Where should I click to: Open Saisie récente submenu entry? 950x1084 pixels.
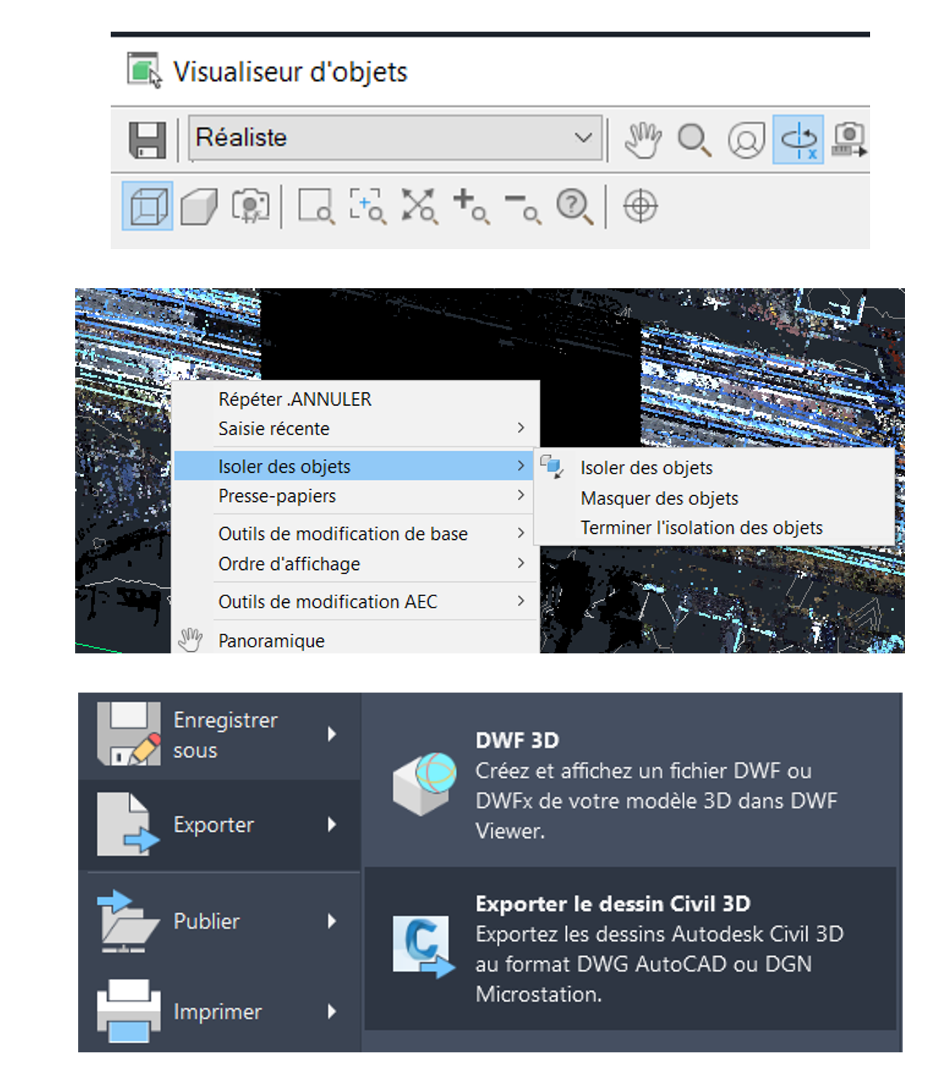click(356, 428)
